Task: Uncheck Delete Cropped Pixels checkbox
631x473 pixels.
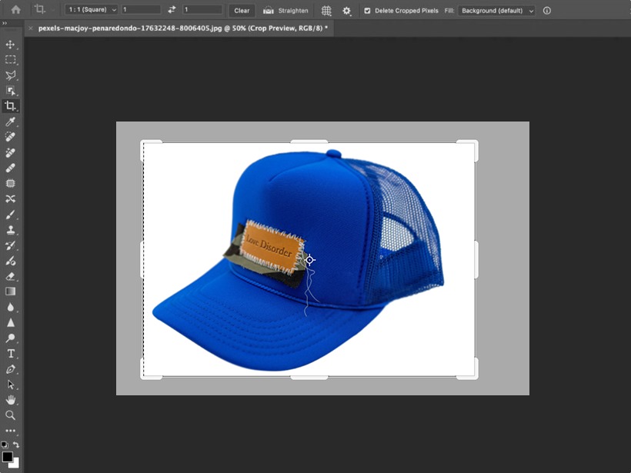Action: pos(367,11)
